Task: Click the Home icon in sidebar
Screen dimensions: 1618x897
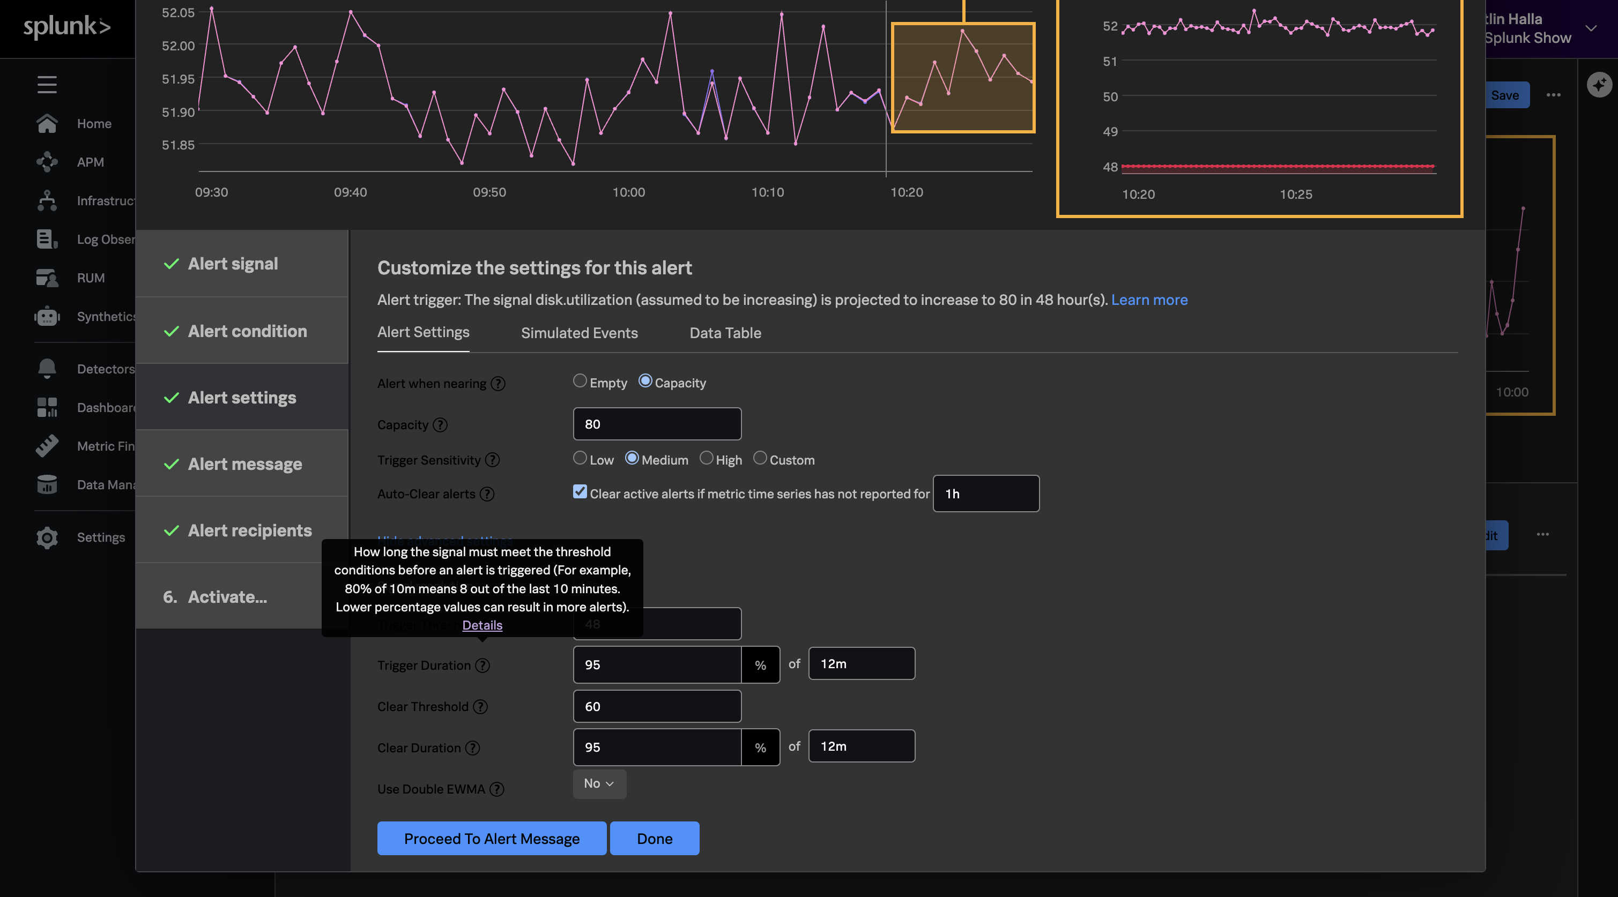Action: pos(47,124)
